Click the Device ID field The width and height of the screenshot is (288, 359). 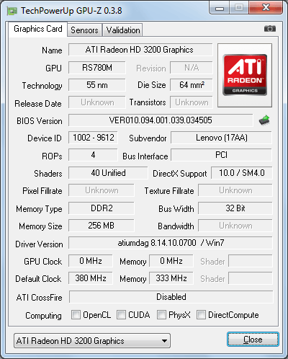(x=93, y=138)
